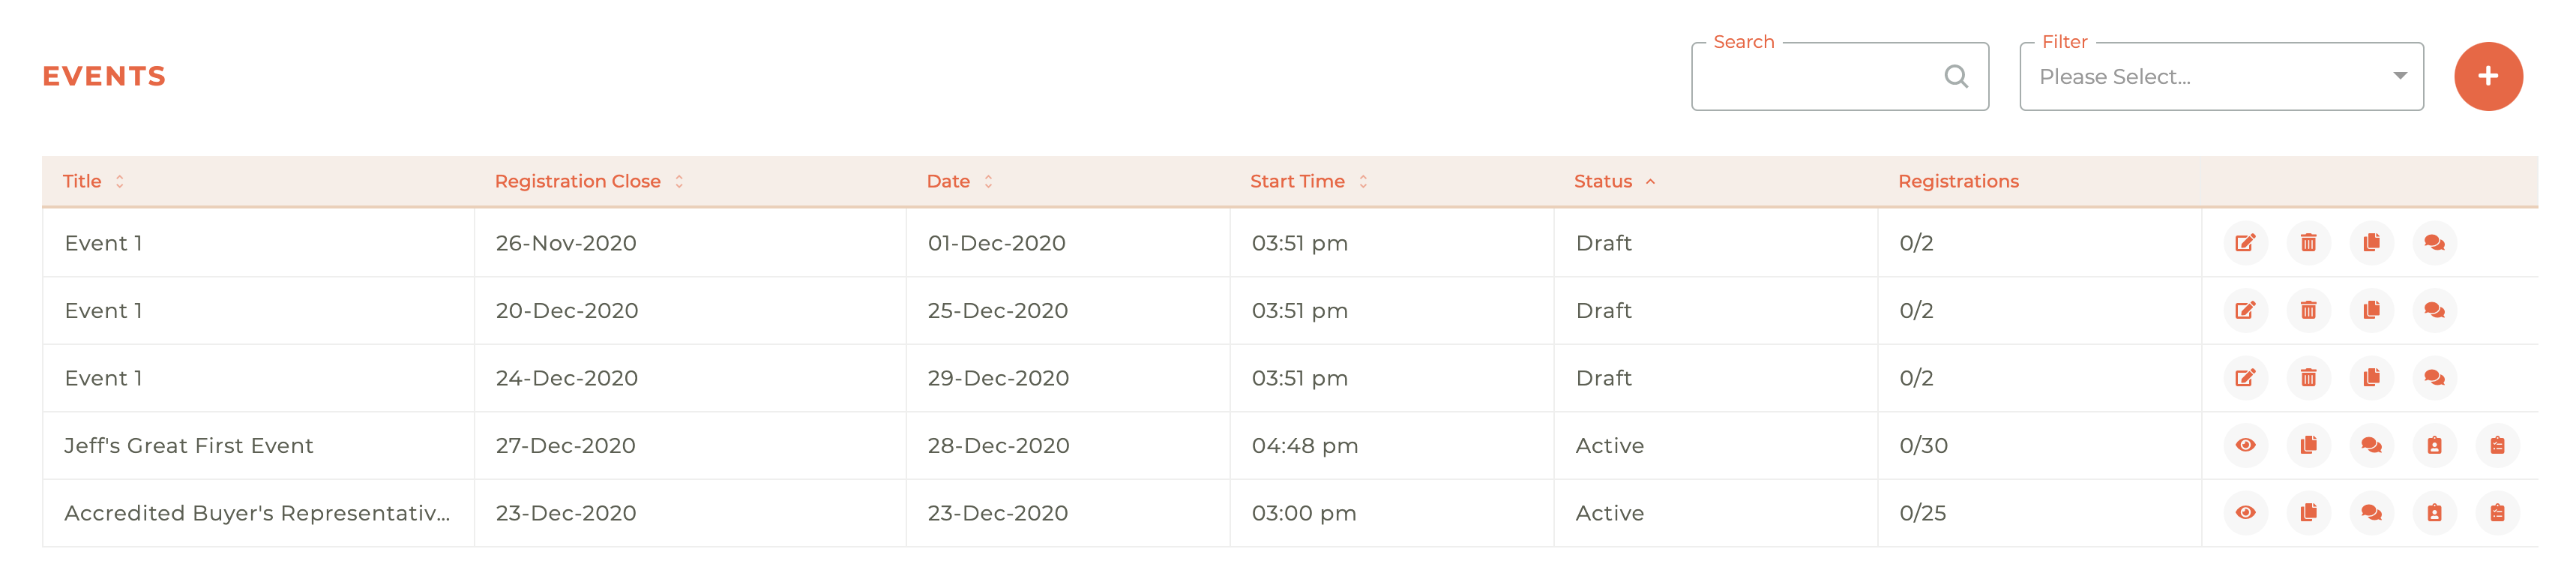Add a new event with plus button
Viewport: 2576px width, 561px height.
pyautogui.click(x=2487, y=77)
